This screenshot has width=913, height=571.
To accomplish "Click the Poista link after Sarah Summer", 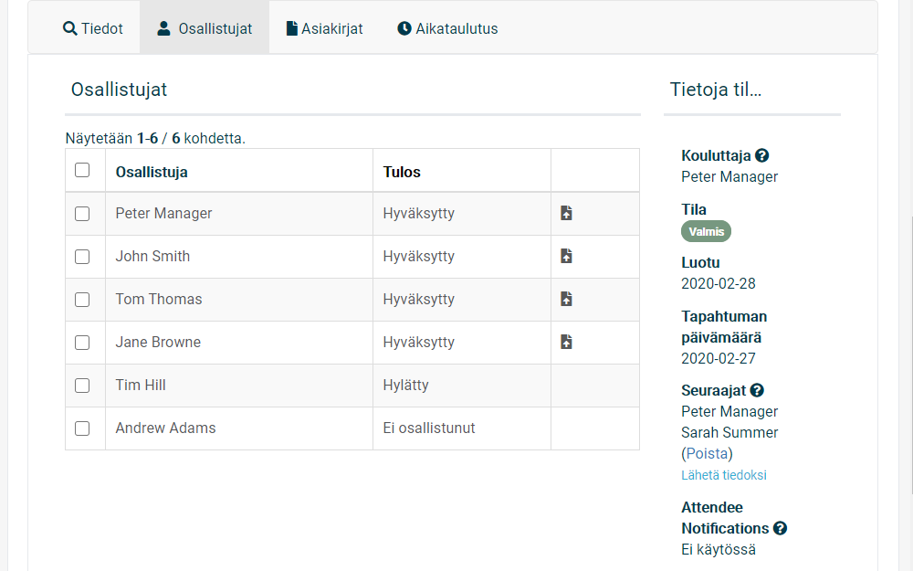I will pos(707,453).
